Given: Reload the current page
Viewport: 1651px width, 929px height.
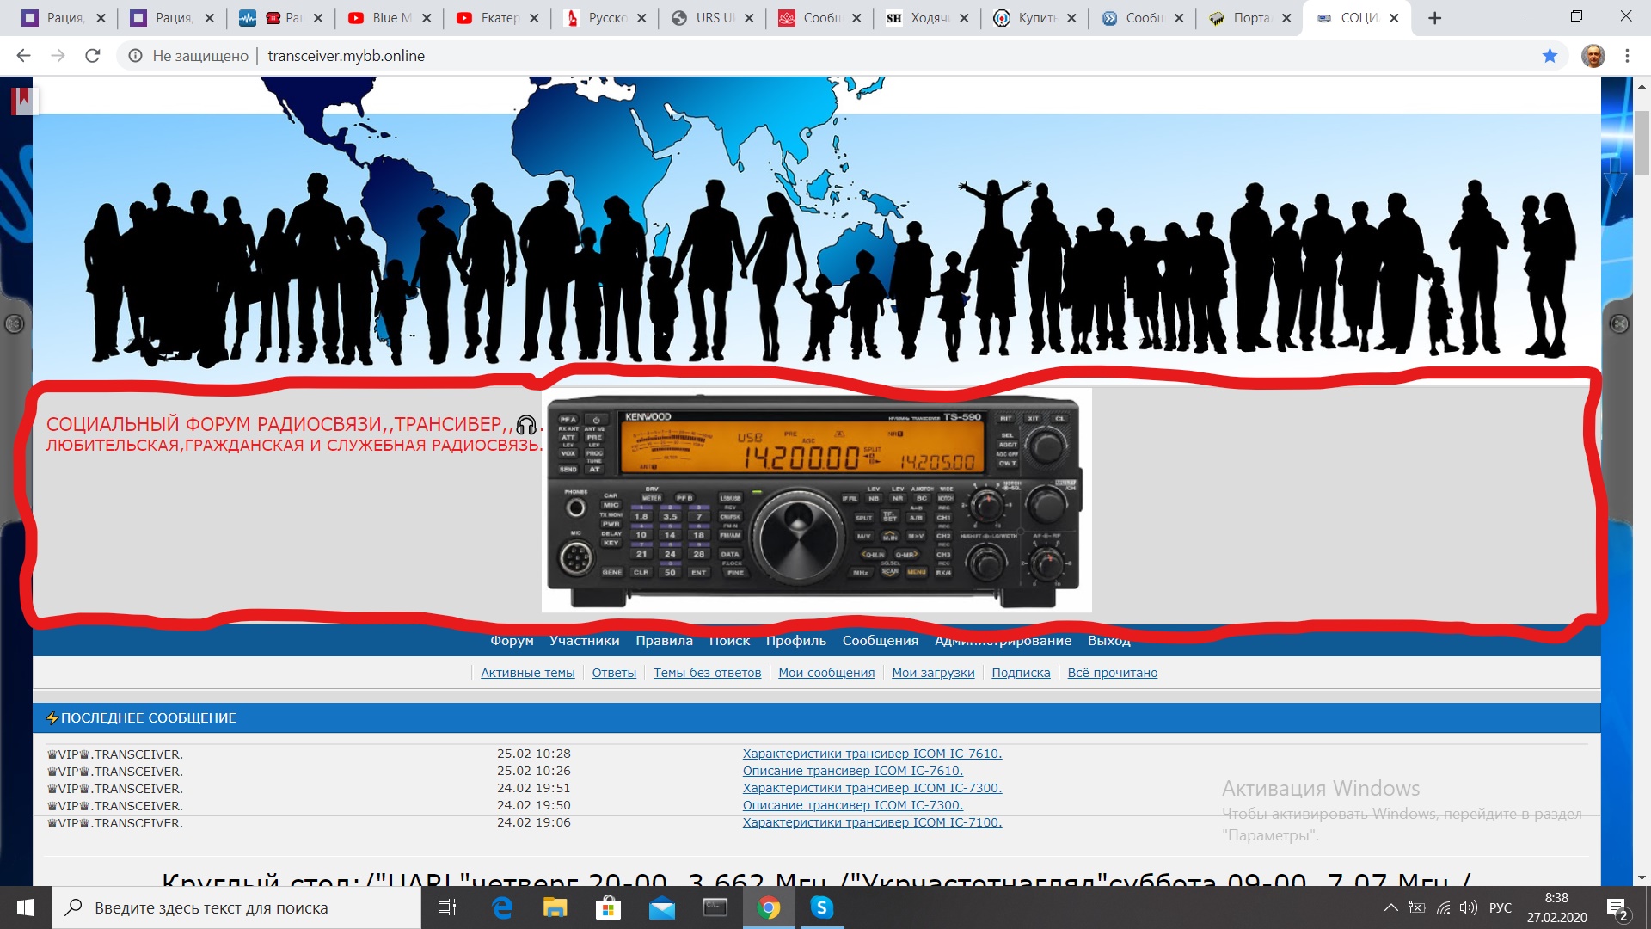Looking at the screenshot, I should (93, 56).
